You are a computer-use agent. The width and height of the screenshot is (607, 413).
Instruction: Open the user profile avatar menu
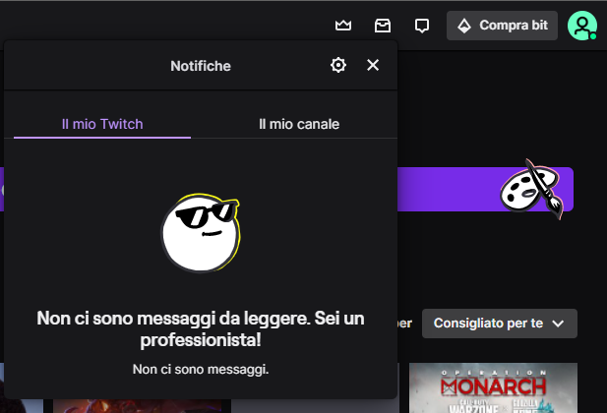point(582,26)
